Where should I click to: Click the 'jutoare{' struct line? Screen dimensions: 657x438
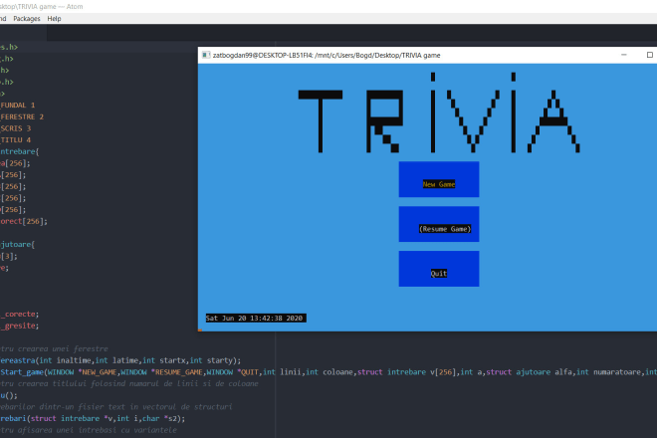point(17,244)
